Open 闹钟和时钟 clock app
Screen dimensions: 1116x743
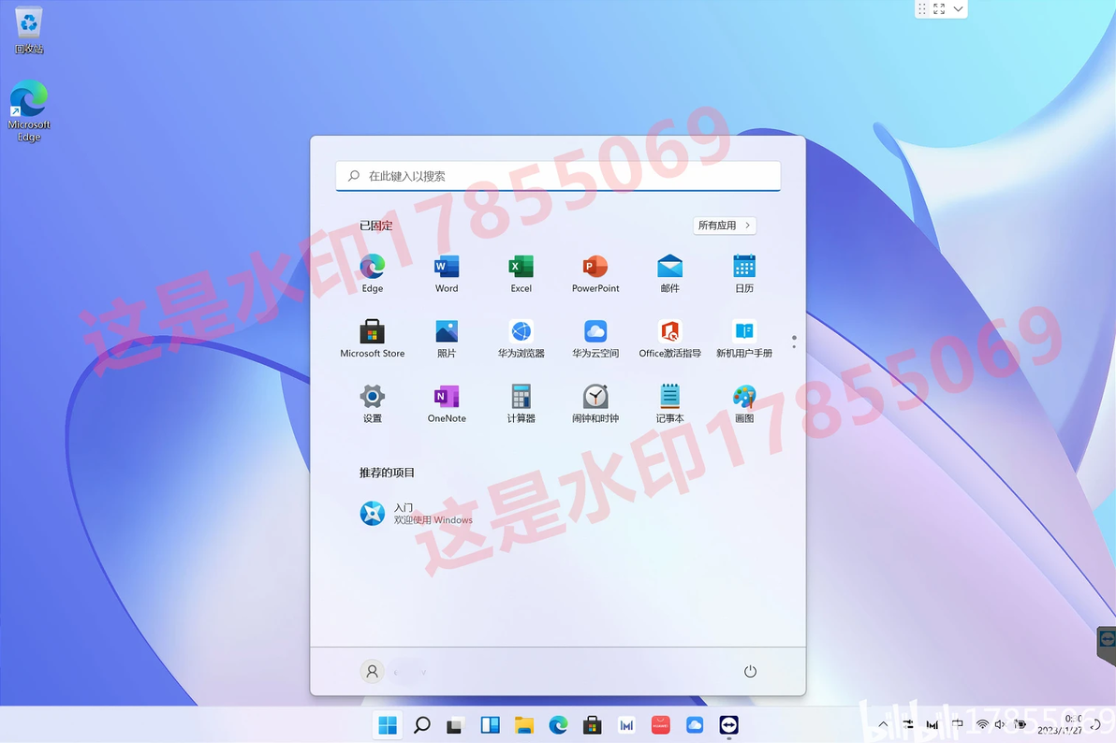click(x=595, y=403)
